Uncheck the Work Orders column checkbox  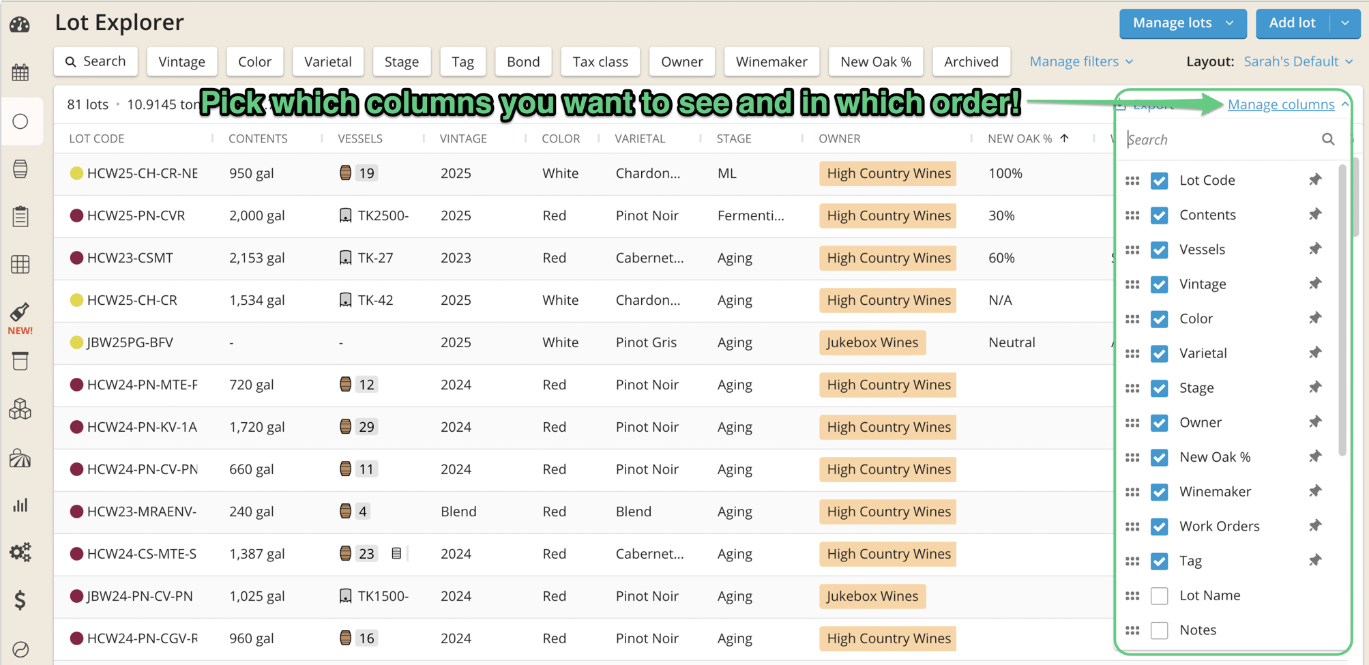pyautogui.click(x=1159, y=527)
